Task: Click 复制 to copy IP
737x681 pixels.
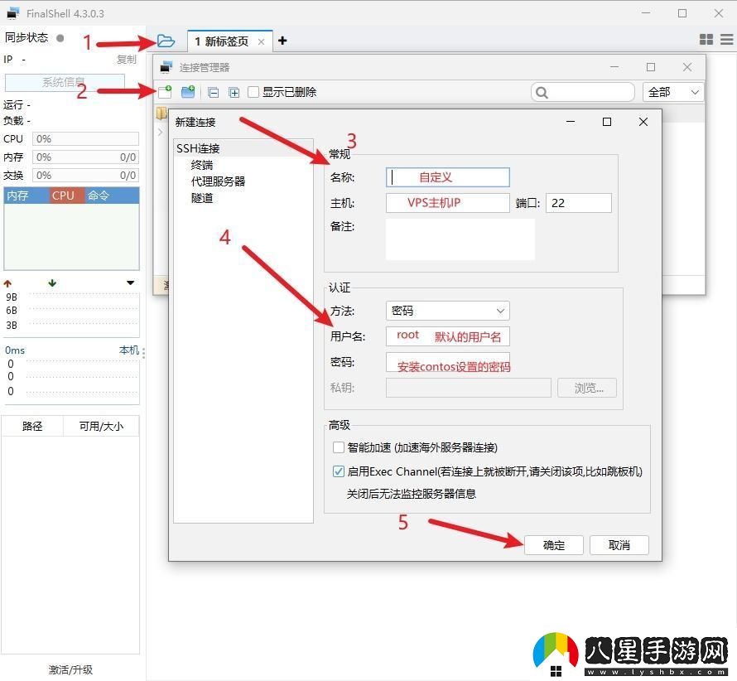Action: tap(127, 60)
